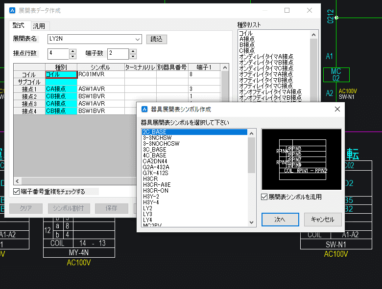Toggle 展開表シンボルを流用 checkbox

pyautogui.click(x=264, y=197)
